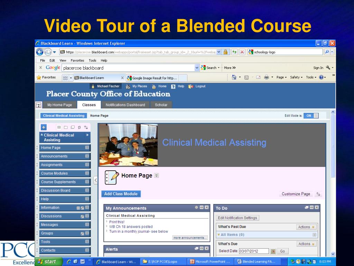Click the Windows start button
This screenshot has height=266, width=354.
tap(48, 262)
